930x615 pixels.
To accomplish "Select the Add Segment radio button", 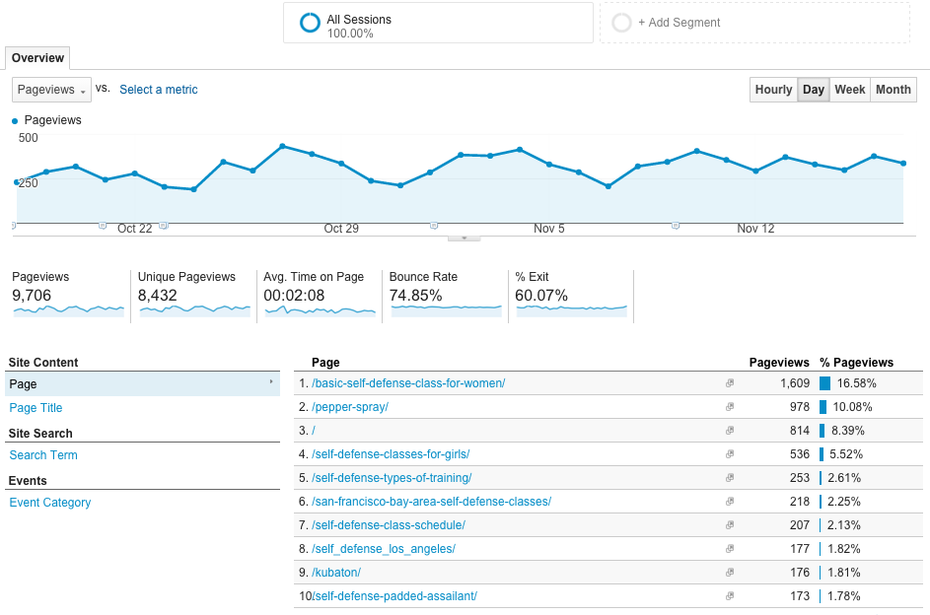I will pos(621,22).
